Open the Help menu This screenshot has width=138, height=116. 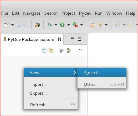pos(131,13)
